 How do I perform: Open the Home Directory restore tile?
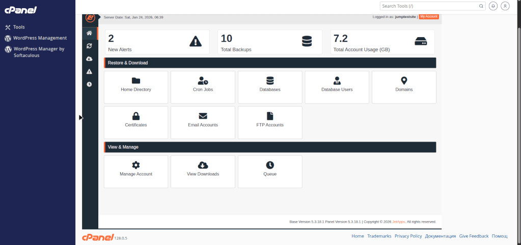point(136,87)
